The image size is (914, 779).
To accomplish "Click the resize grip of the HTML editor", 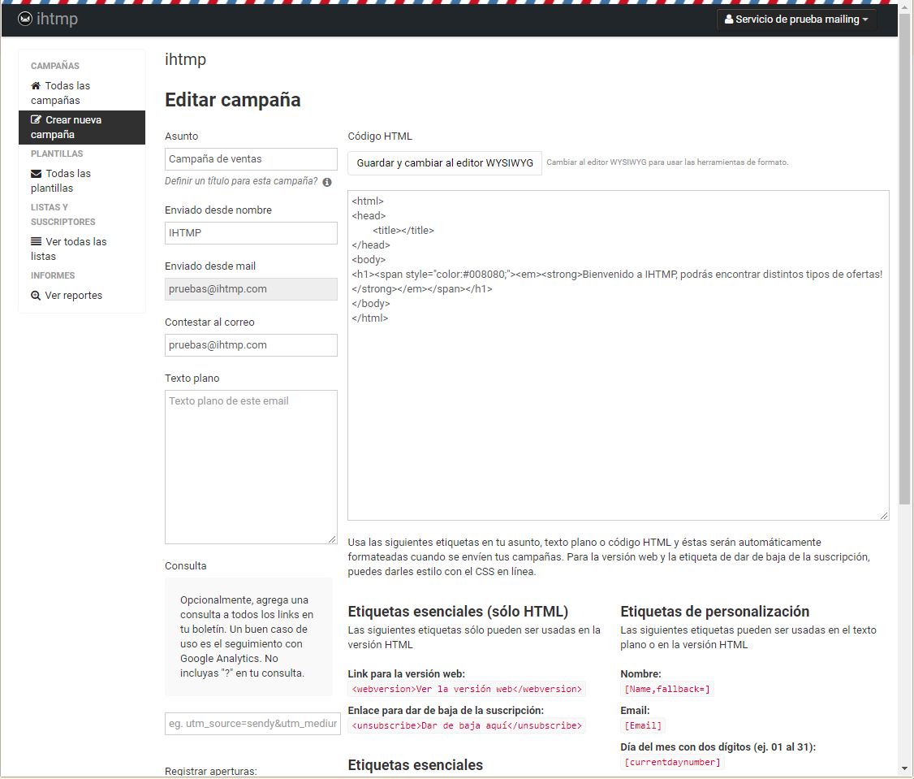I will (x=884, y=515).
